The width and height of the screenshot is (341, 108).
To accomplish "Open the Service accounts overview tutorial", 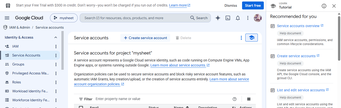I will (x=300, y=26).
